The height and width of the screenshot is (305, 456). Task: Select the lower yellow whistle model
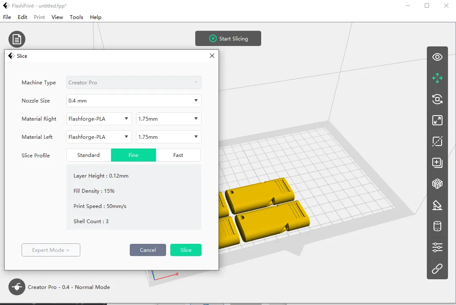pyautogui.click(x=272, y=221)
